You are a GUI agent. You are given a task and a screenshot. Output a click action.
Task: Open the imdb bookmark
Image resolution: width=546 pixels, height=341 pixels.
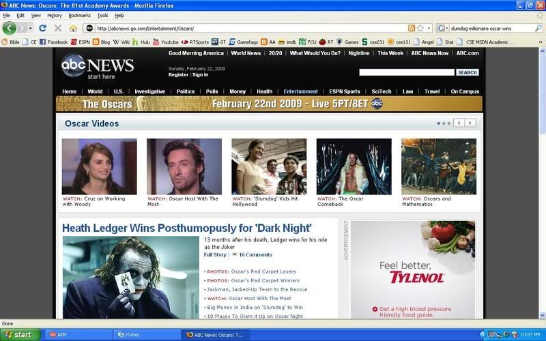(287, 42)
